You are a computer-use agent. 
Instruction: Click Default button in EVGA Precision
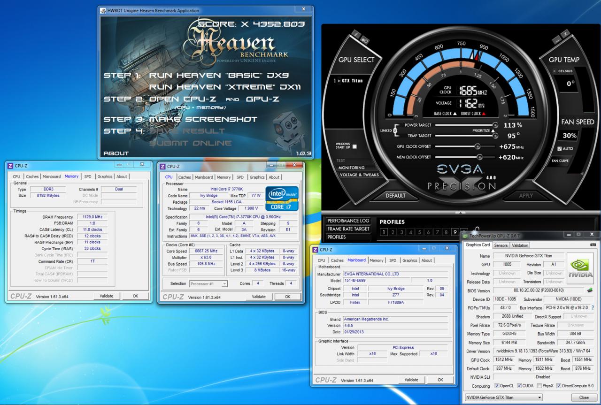tap(395, 196)
